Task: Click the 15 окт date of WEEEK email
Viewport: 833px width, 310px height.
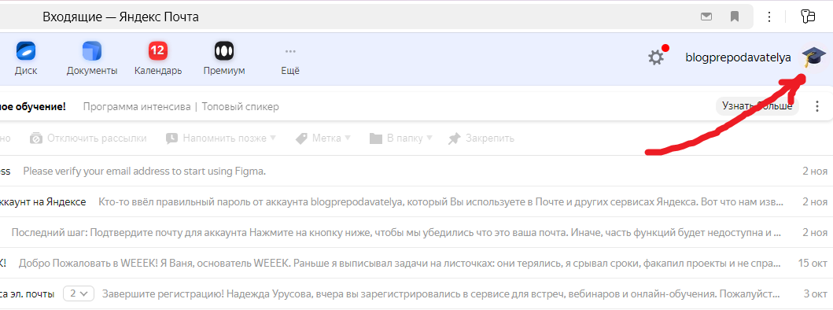Action: [813, 264]
